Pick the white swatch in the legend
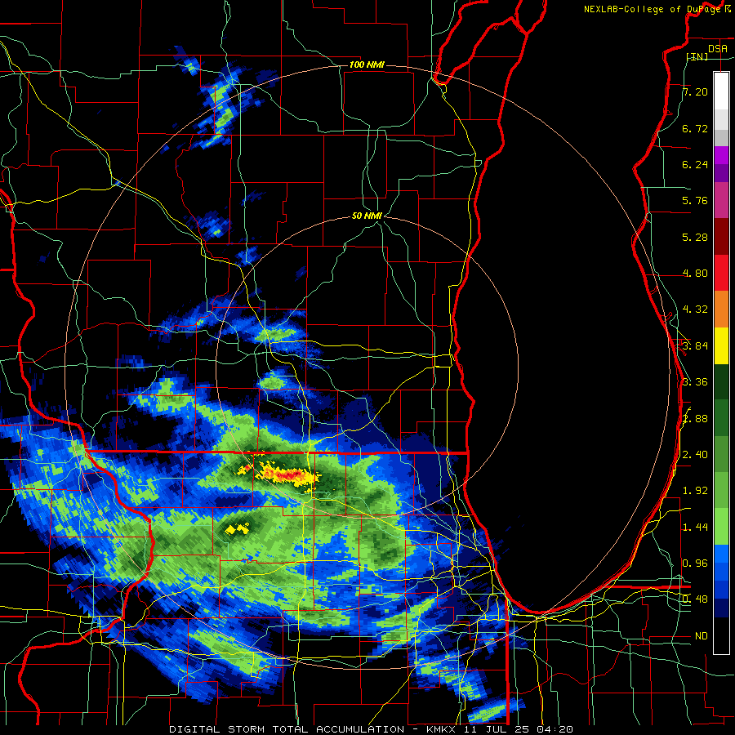Screen dimensions: 735x735 (x=721, y=91)
